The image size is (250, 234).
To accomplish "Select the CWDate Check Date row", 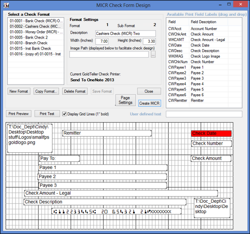I will click(x=204, y=45).
